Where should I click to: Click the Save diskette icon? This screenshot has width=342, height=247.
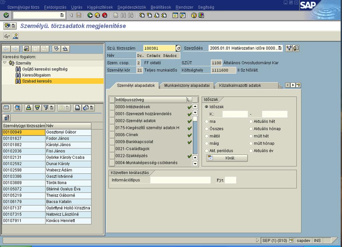(79, 15)
